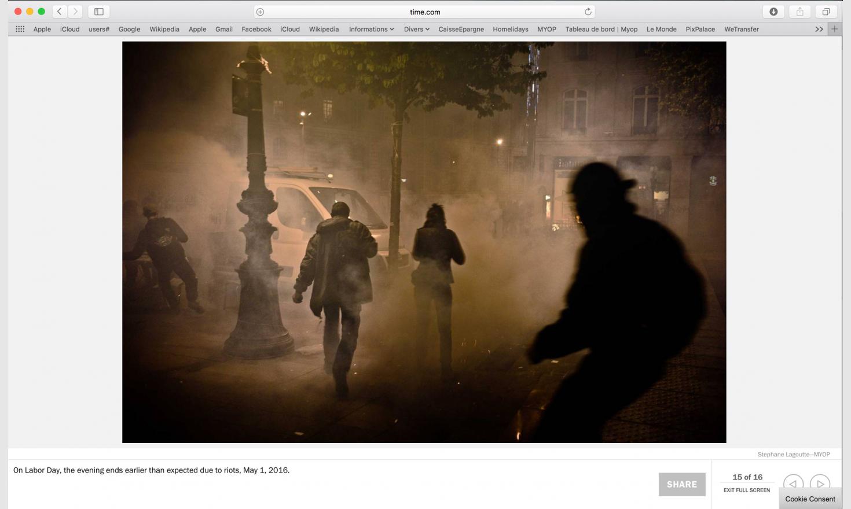Show all tabs overview icon
The height and width of the screenshot is (509, 851).
coord(826,12)
